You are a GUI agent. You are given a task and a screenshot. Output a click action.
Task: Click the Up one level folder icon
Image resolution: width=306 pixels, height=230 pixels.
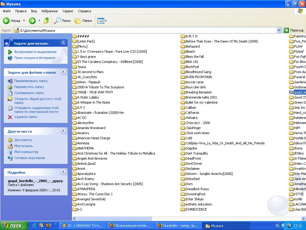tap(47, 21)
